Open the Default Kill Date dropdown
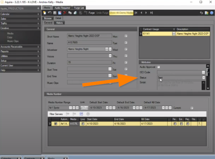The width and height of the screenshot is (215, 159). 163,108
